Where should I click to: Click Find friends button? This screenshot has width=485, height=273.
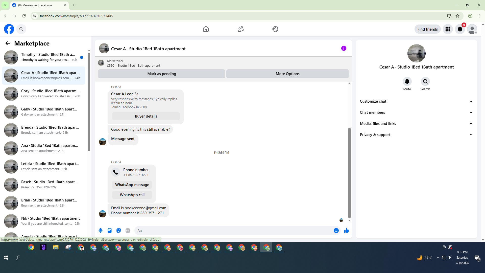click(x=428, y=29)
